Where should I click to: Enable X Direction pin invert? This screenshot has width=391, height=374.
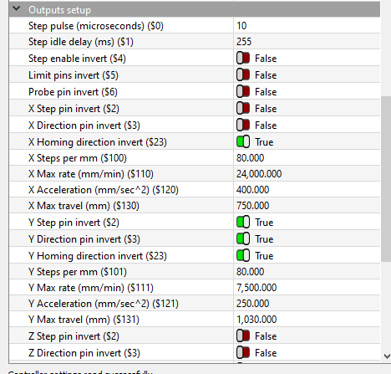coord(243,126)
